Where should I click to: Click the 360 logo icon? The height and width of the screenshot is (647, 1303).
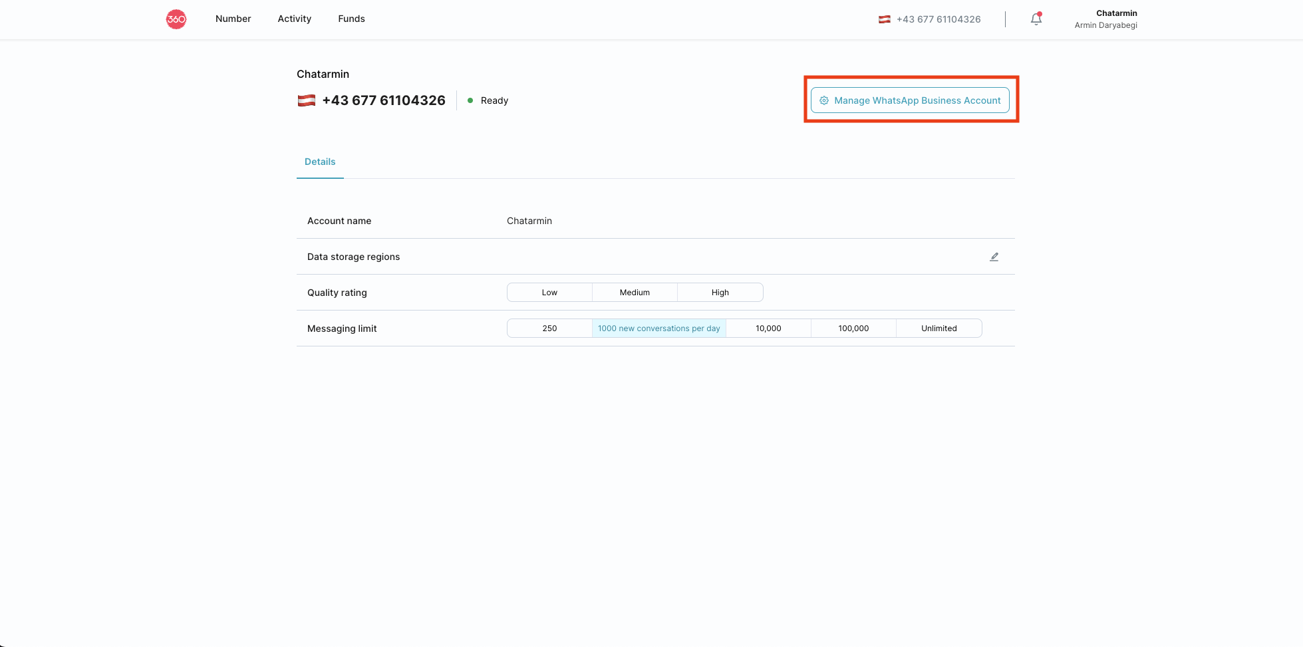[176, 19]
